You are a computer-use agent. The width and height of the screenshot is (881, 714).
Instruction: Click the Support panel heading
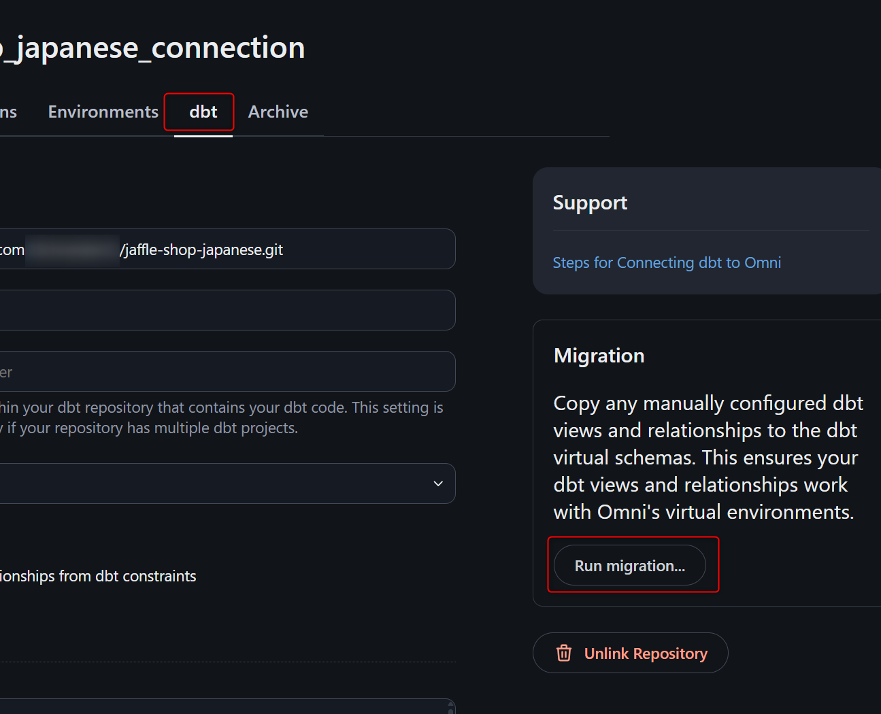pos(590,203)
